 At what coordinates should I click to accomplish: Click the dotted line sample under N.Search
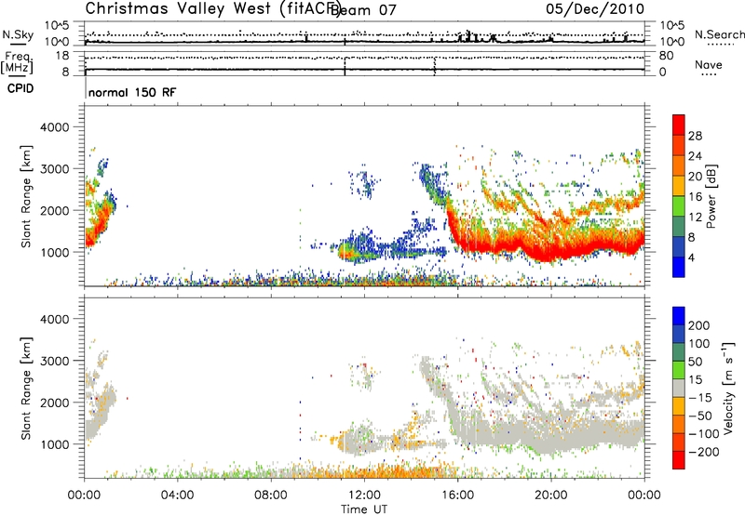pos(721,45)
